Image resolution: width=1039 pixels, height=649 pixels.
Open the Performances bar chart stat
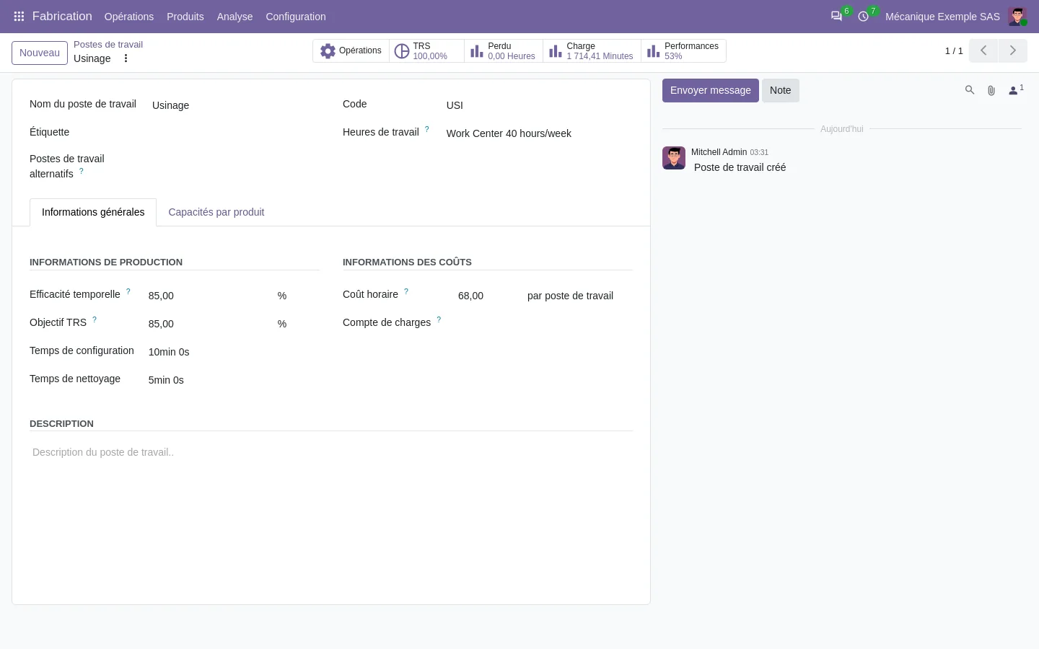tap(683, 51)
